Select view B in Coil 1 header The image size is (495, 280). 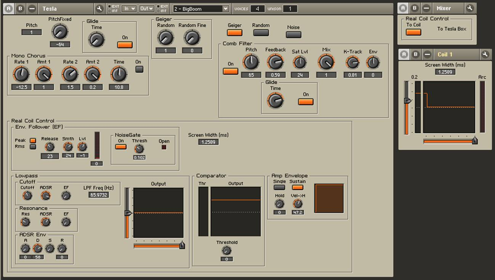tap(416, 54)
